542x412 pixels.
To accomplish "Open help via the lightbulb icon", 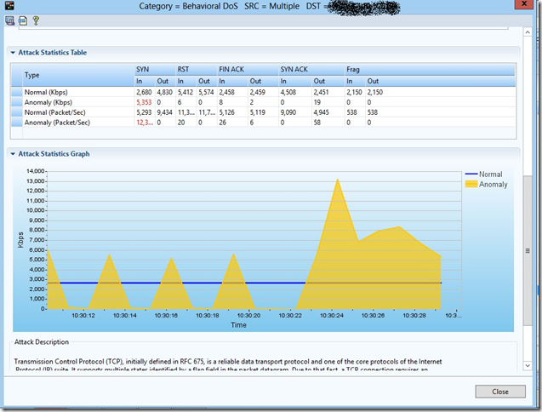I will point(36,20).
